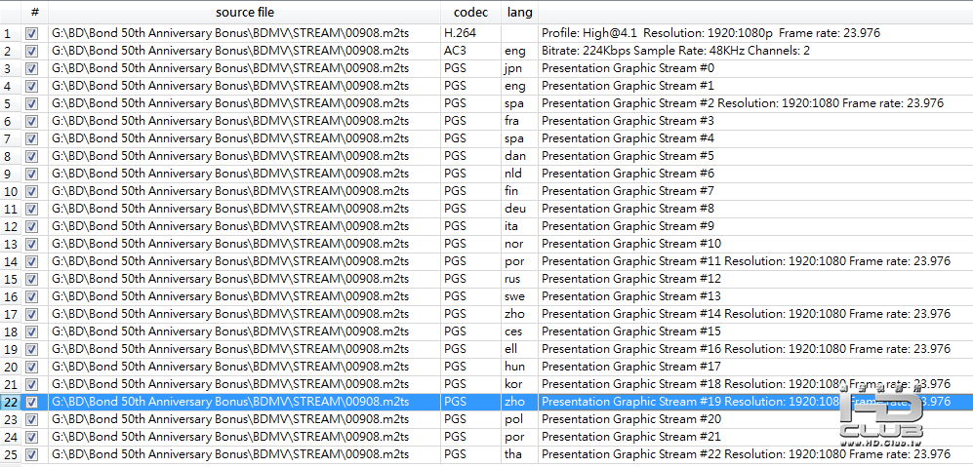Select the 'AC3' codec cell
The height and width of the screenshot is (467, 973).
pyautogui.click(x=471, y=51)
